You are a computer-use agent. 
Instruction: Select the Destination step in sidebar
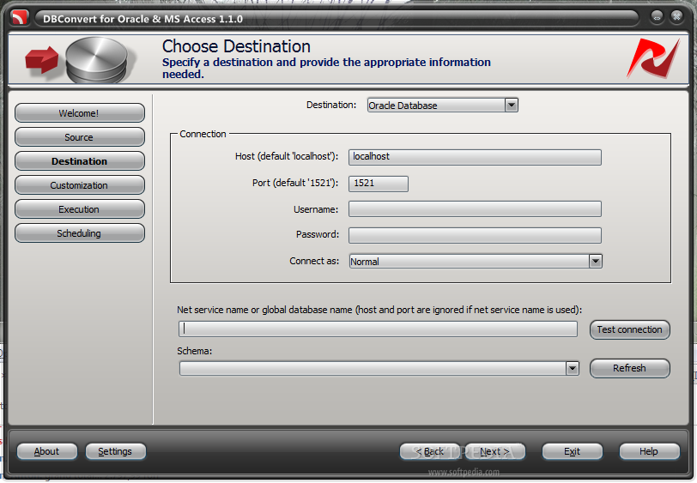[x=79, y=161]
